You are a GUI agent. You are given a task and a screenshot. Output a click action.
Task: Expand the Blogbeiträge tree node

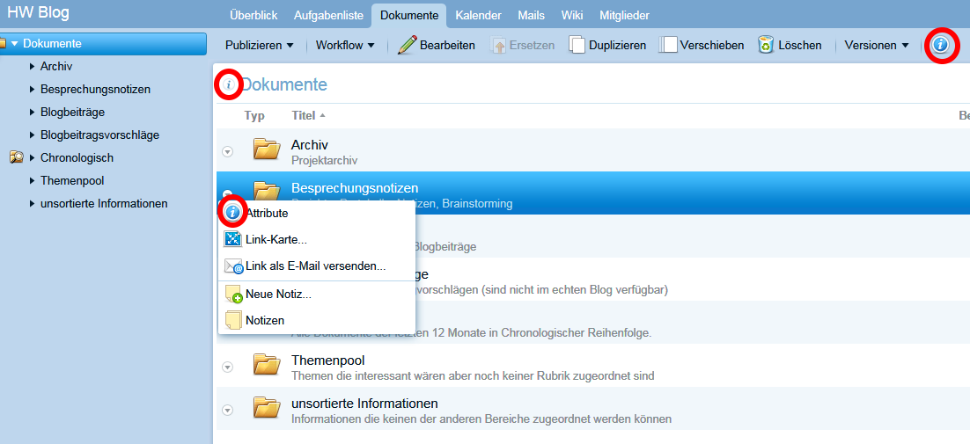[33, 112]
